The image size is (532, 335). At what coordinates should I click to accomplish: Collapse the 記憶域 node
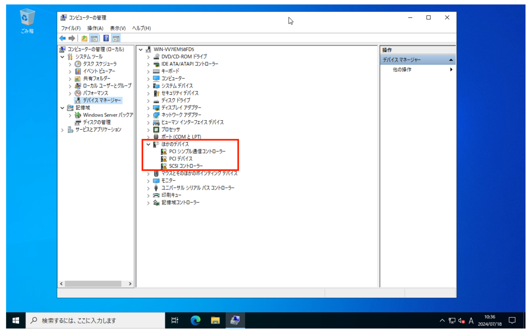click(x=63, y=108)
